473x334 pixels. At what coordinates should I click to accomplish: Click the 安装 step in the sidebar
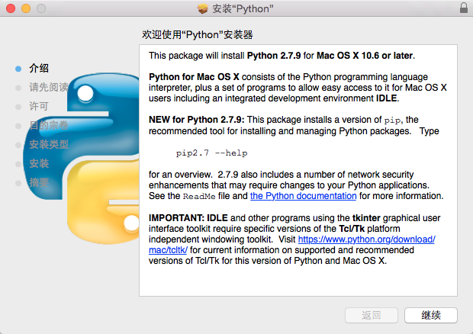39,163
